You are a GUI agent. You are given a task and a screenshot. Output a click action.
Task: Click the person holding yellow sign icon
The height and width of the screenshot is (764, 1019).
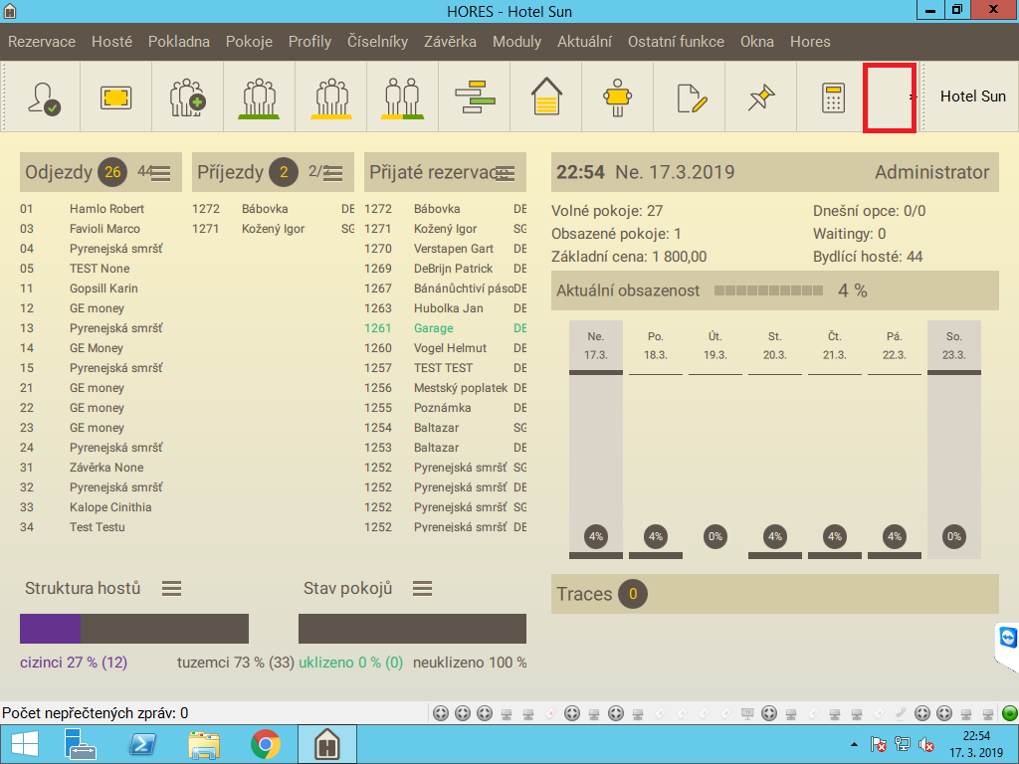point(618,97)
